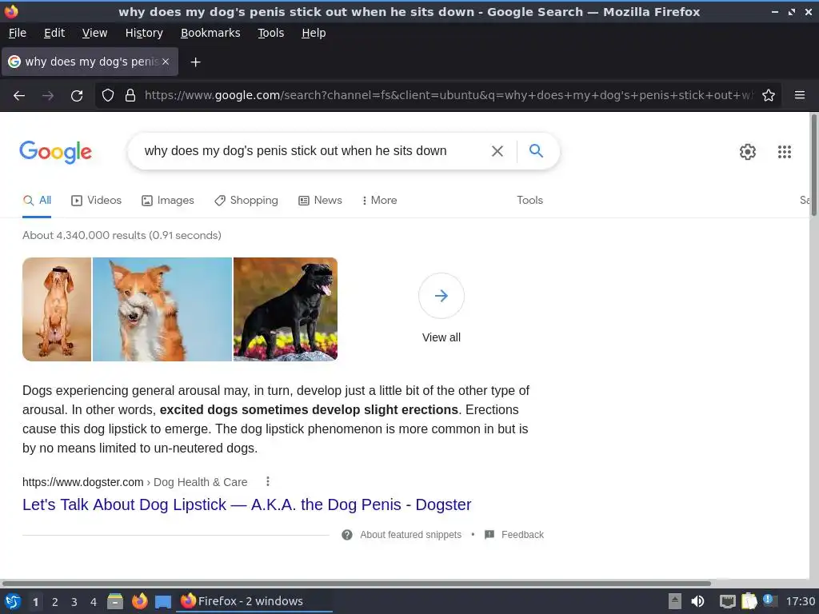
Task: Open the network tray icon
Action: 727,601
